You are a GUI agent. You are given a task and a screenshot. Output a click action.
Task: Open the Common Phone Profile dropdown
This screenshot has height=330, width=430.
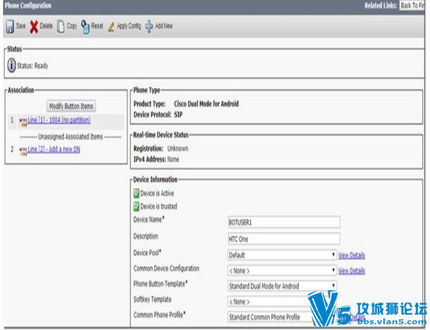coord(282,317)
